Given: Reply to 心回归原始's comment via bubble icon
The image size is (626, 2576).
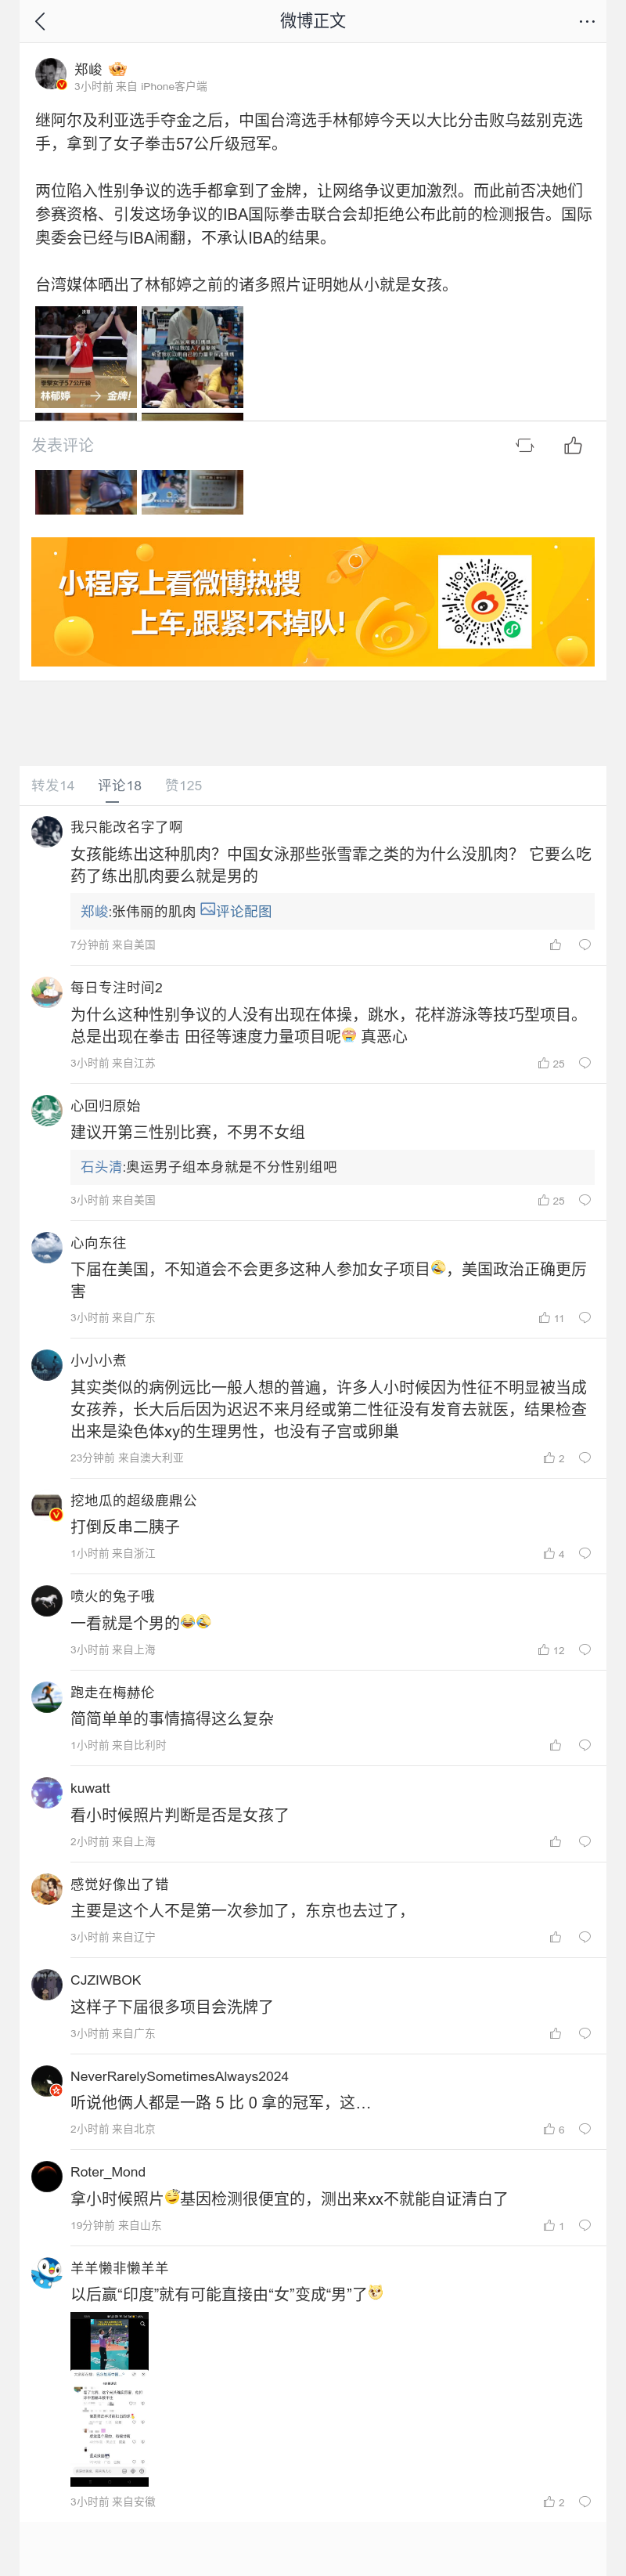Looking at the screenshot, I should pyautogui.click(x=585, y=1199).
